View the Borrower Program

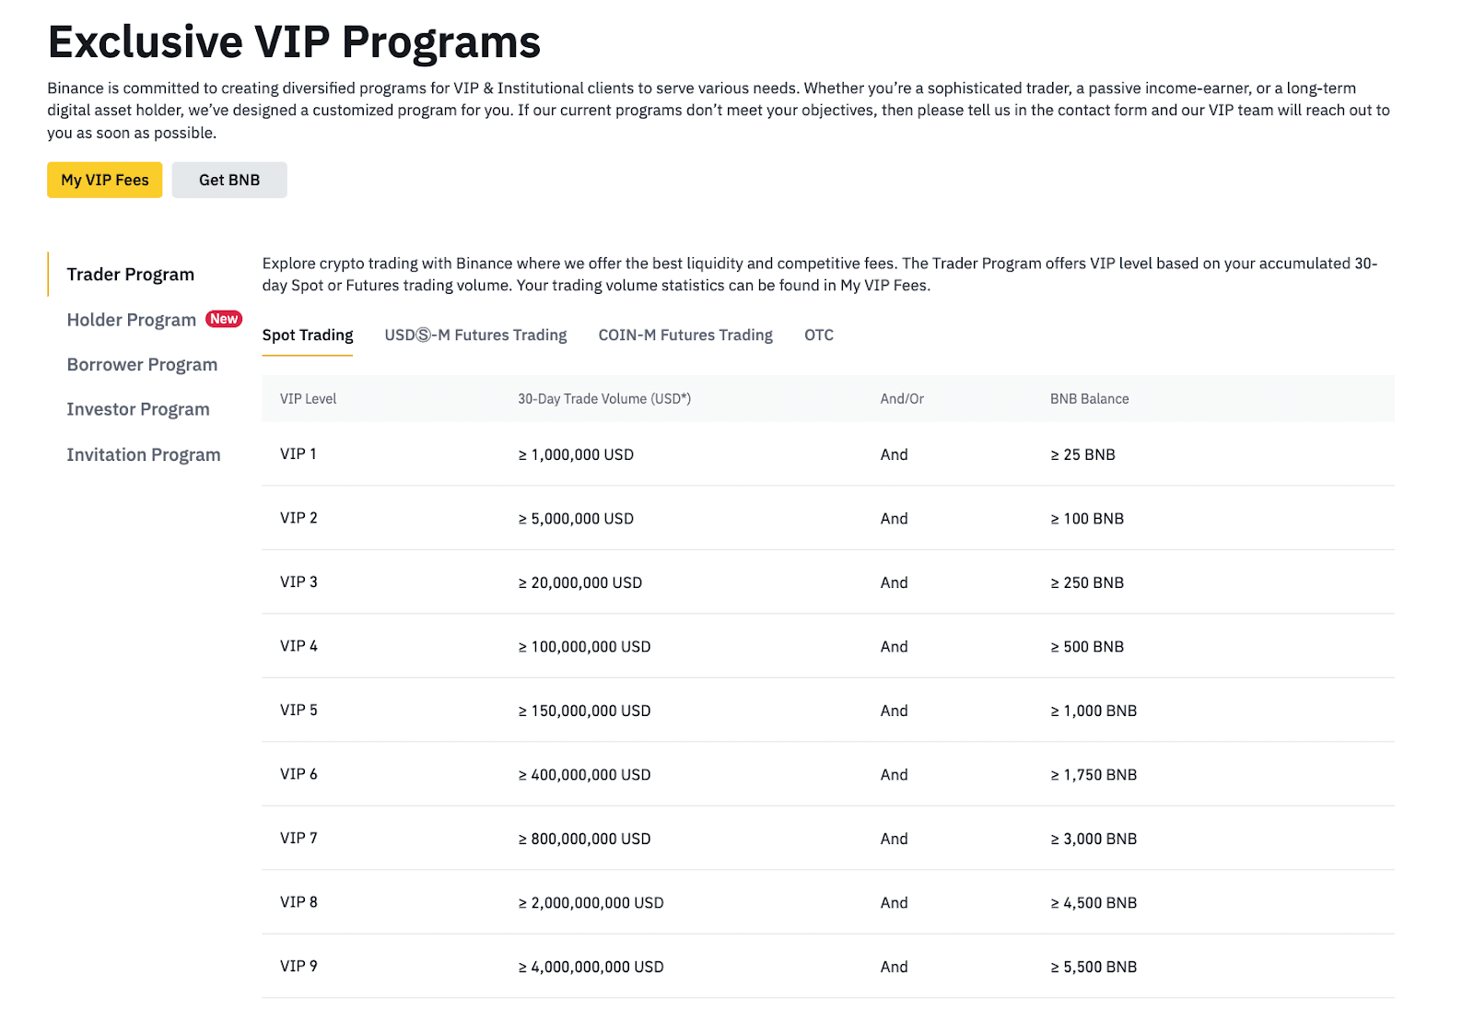coord(142,364)
